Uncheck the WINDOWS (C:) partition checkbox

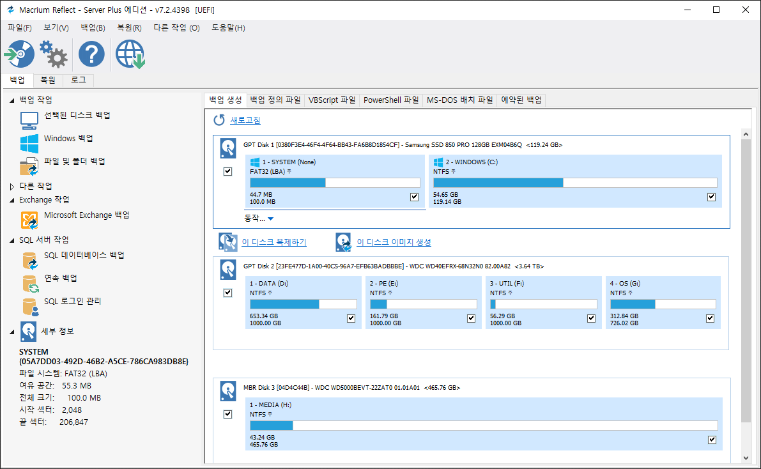(x=712, y=197)
